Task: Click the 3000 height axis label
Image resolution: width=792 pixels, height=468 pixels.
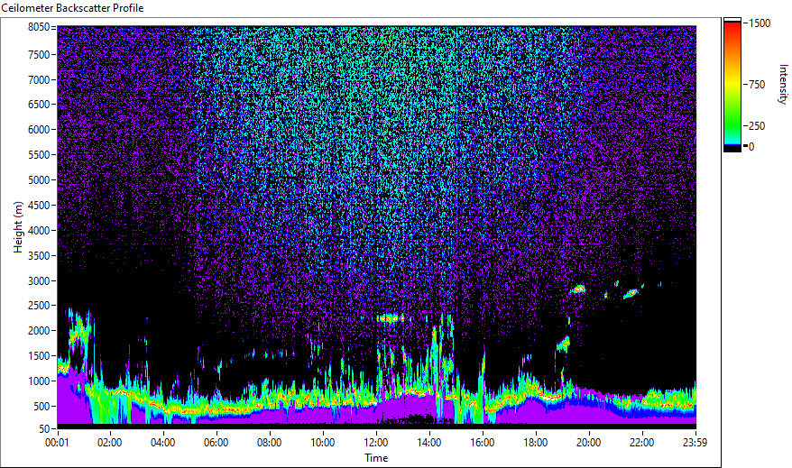Action: pyautogui.click(x=39, y=281)
